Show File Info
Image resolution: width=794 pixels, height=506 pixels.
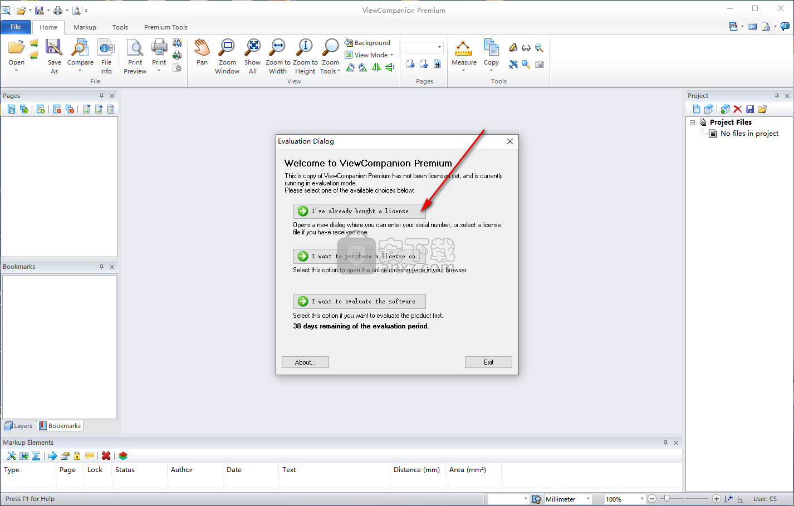pos(106,48)
